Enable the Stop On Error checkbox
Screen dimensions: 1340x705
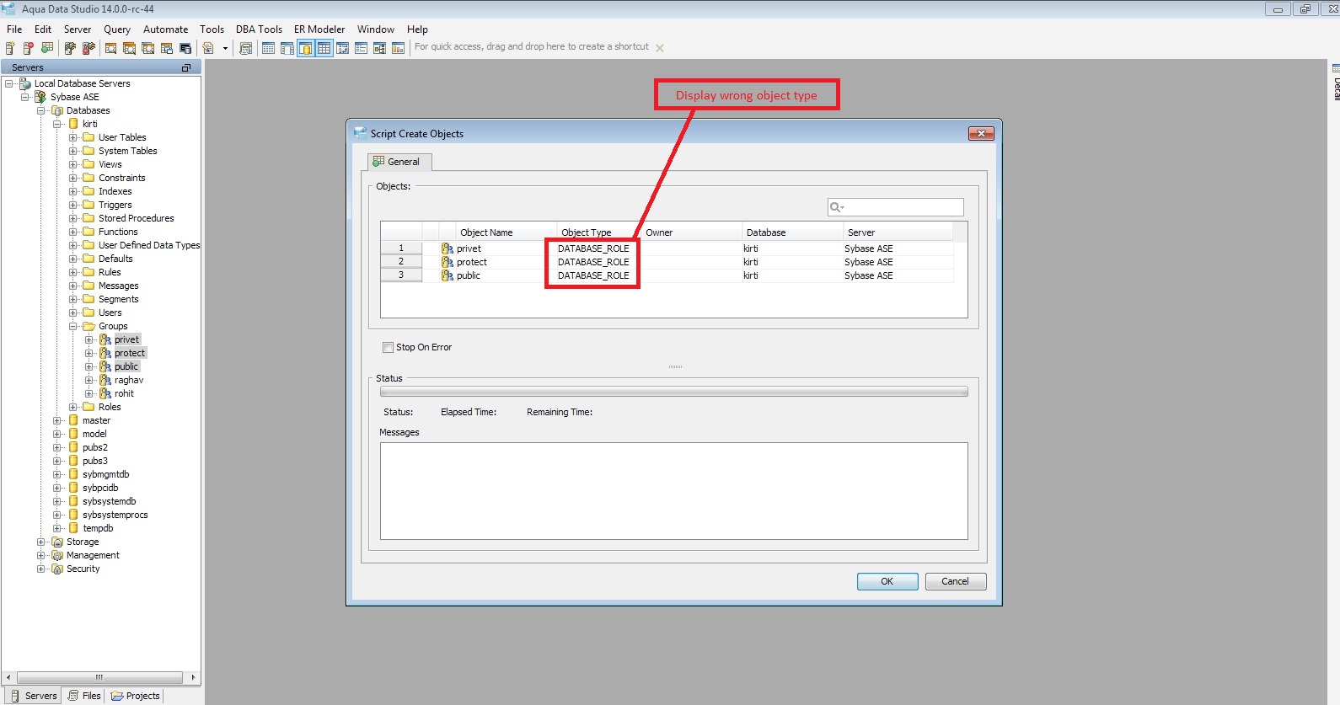click(388, 347)
